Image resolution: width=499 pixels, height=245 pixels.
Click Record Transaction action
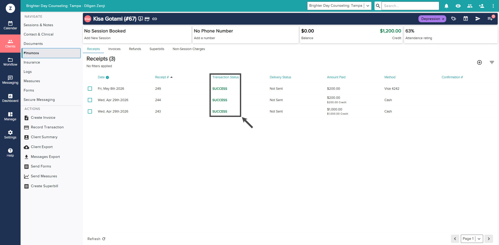click(44, 127)
